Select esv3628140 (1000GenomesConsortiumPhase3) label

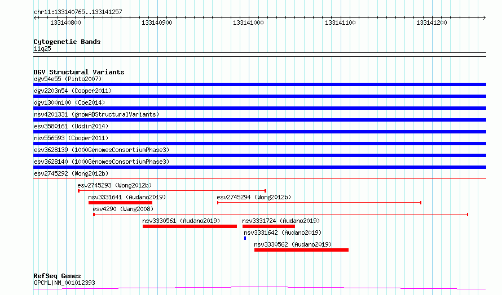(x=102, y=162)
